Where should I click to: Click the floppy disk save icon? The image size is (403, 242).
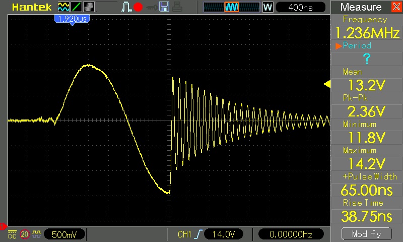pyautogui.click(x=164, y=7)
